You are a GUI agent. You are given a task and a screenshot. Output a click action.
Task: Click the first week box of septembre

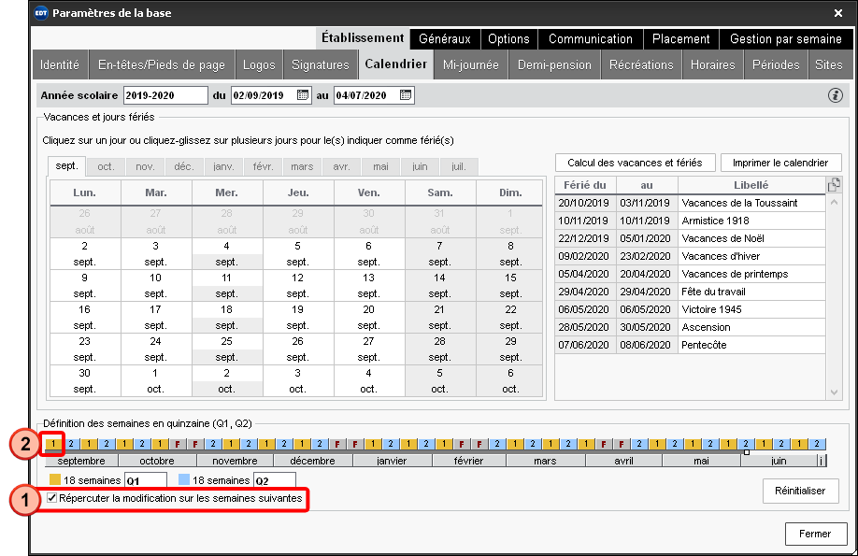coord(53,444)
